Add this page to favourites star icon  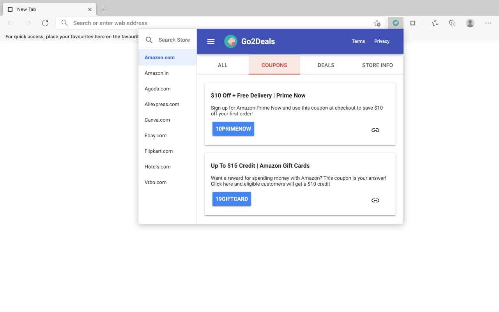click(x=377, y=23)
